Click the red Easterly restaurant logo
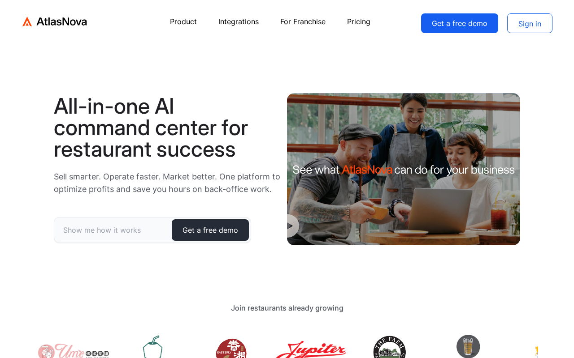The width and height of the screenshot is (574, 358). pos(231,348)
